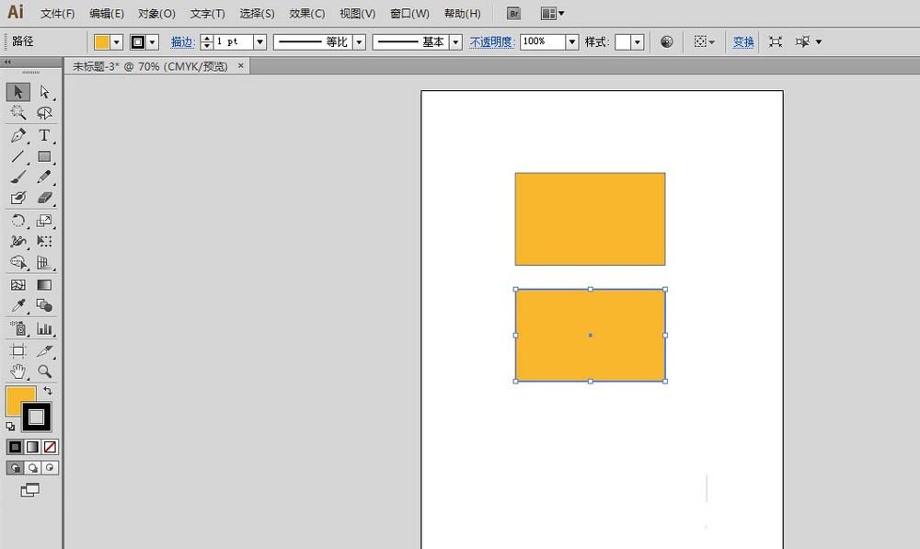This screenshot has height=549, width=920.
Task: Enable Draw Normal mode
Action: click(x=16, y=467)
